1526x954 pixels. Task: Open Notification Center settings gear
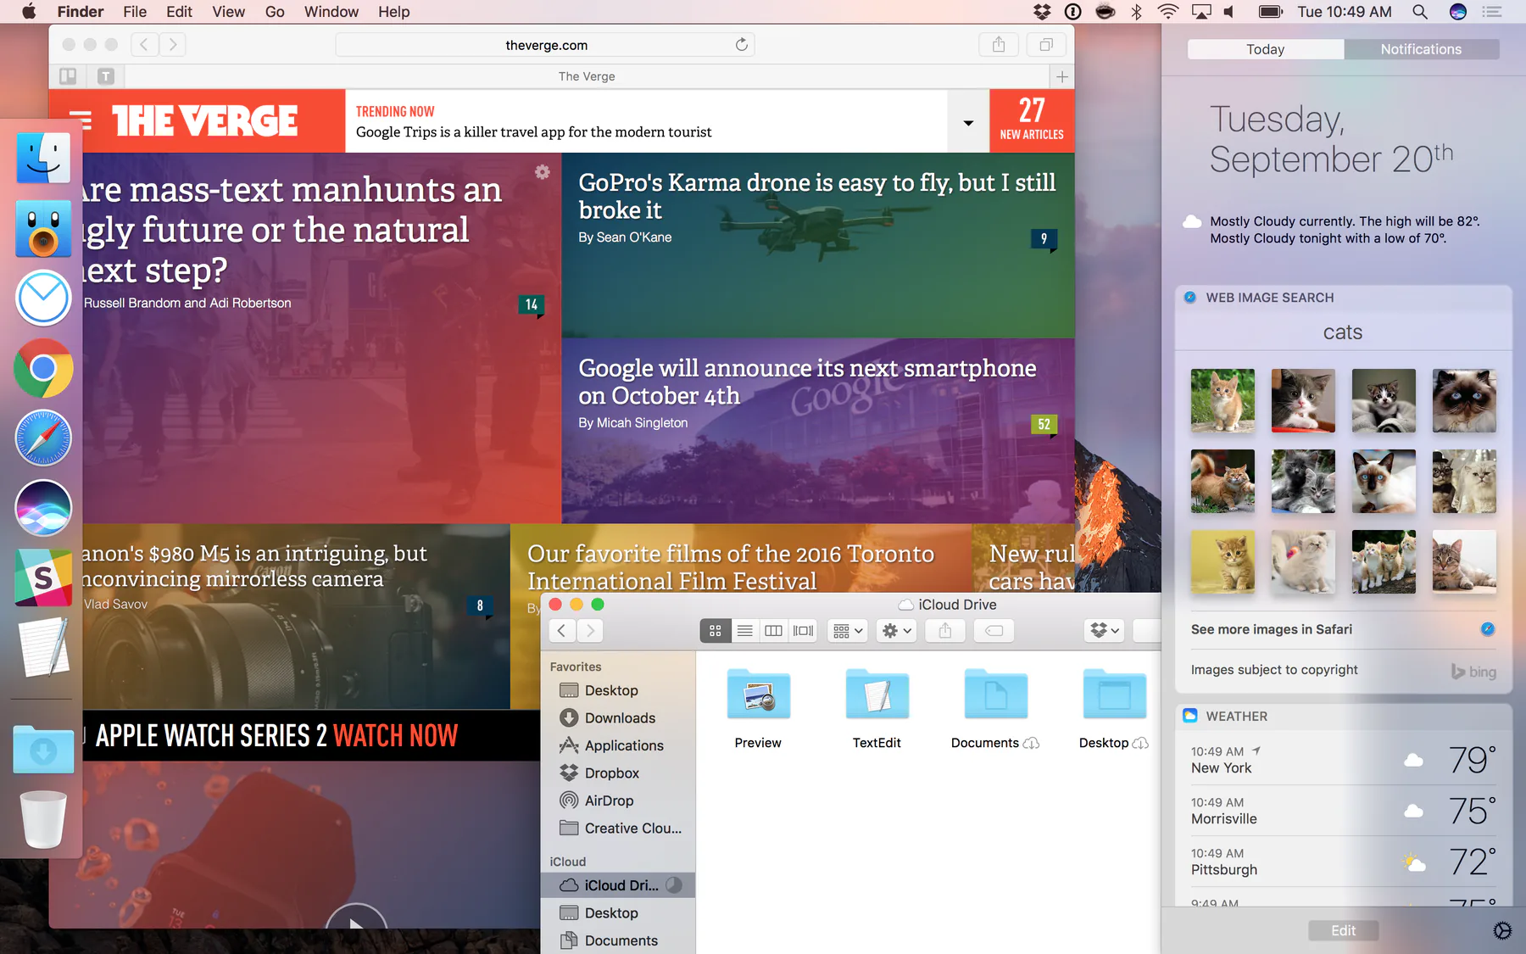tap(1502, 930)
